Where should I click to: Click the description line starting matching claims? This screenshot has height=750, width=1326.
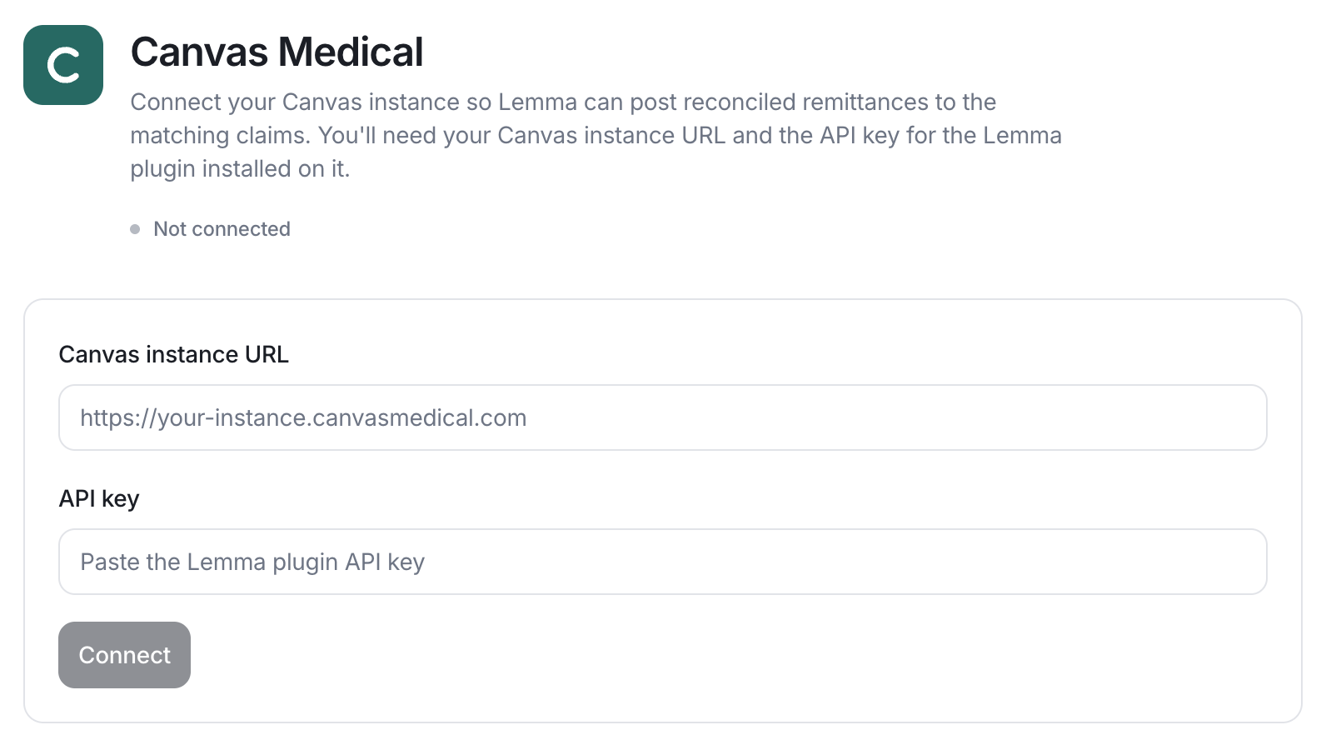596,135
